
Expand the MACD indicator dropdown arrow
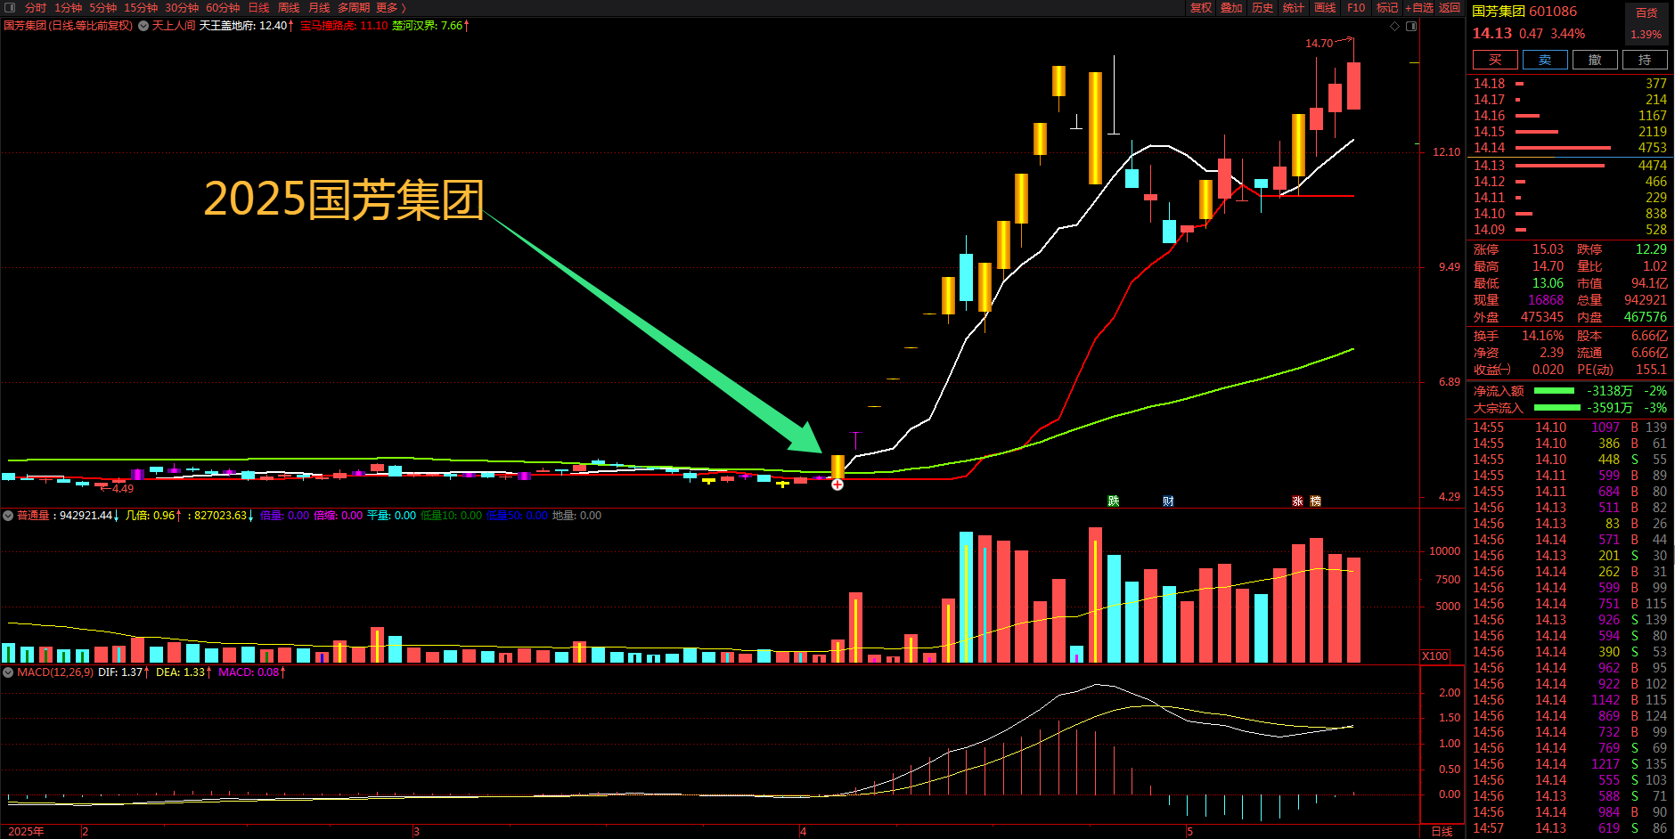click(x=8, y=672)
